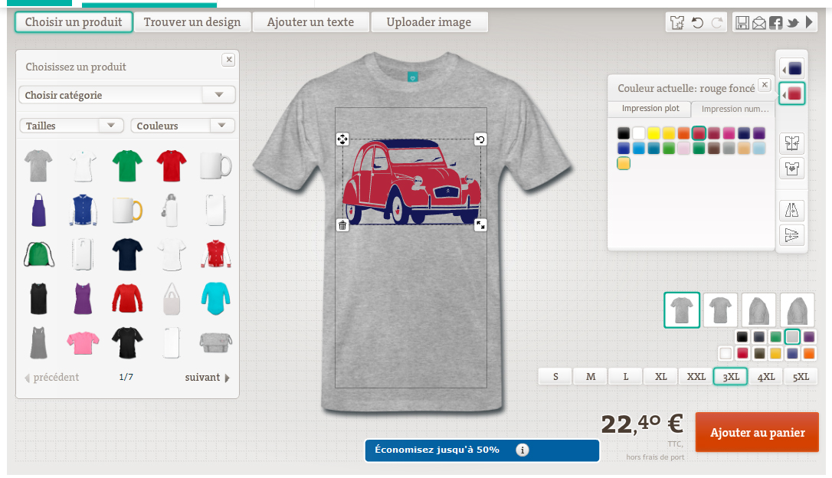Close the Choisissez un produit panel

229,60
